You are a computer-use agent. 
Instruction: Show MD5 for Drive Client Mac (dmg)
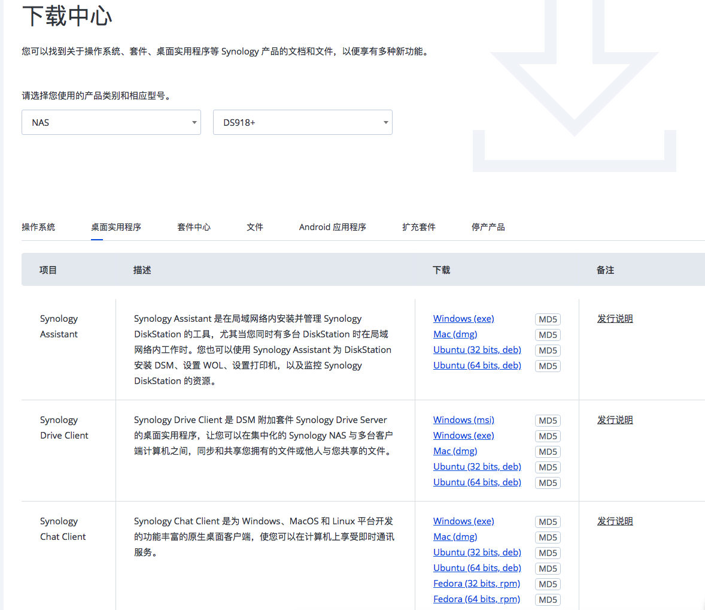click(548, 452)
